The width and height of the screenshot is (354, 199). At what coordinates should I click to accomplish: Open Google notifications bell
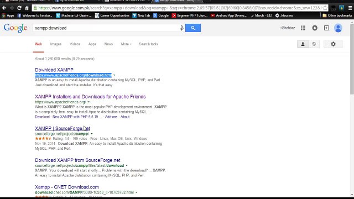pos(315,28)
